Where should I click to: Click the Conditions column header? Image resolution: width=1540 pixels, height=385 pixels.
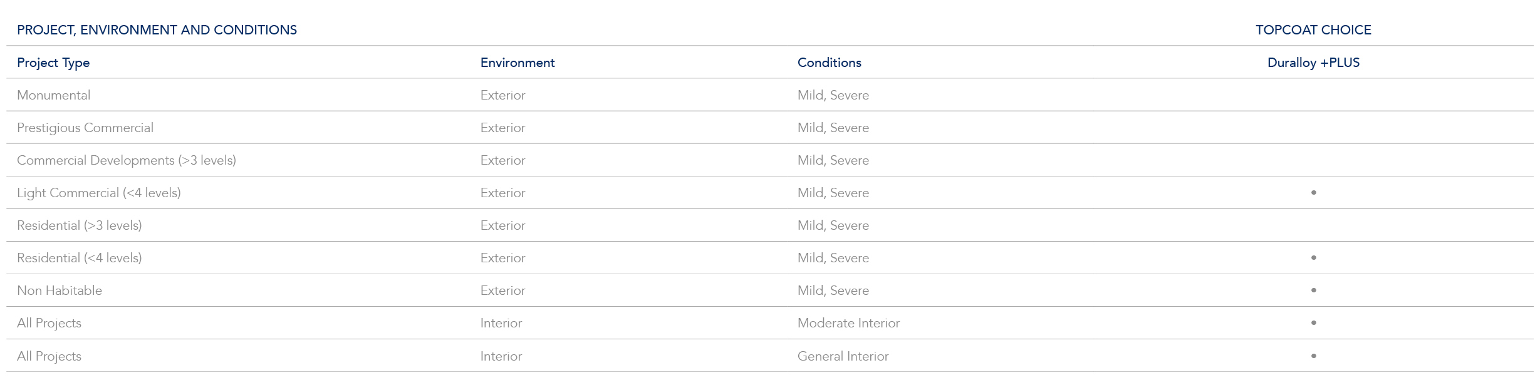(829, 63)
